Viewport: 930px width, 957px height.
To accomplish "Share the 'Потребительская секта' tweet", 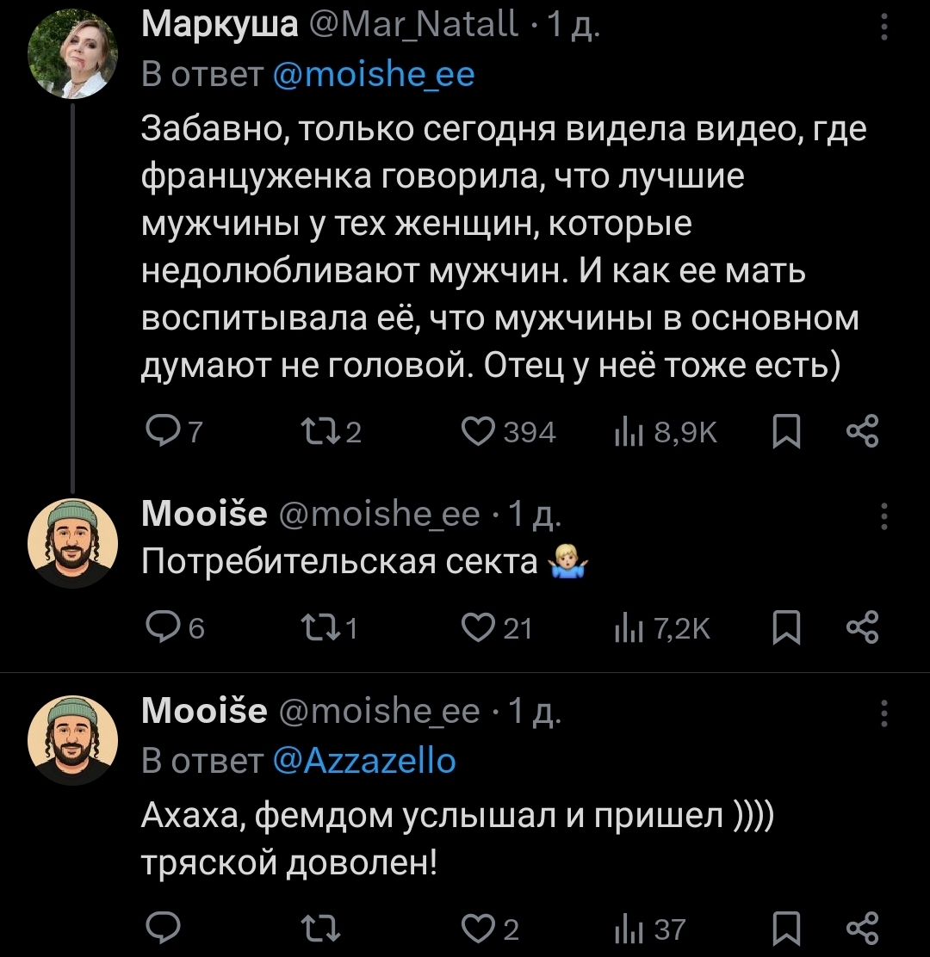I will click(x=862, y=629).
